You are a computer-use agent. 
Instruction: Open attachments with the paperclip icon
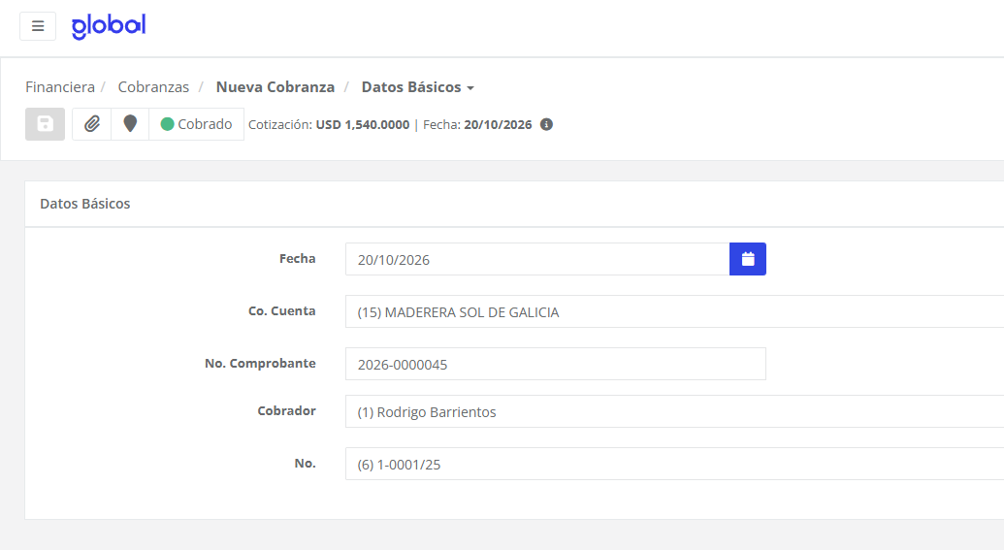point(91,124)
